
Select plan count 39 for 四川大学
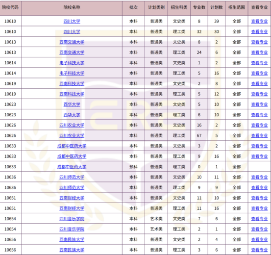point(217,21)
